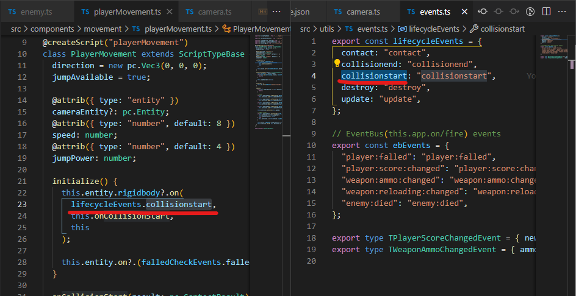Open the movement folder breadcrumb
The image size is (576, 296).
(103, 29)
